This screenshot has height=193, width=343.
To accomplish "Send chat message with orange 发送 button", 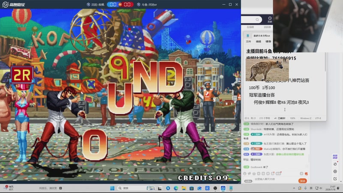I will click(303, 181).
